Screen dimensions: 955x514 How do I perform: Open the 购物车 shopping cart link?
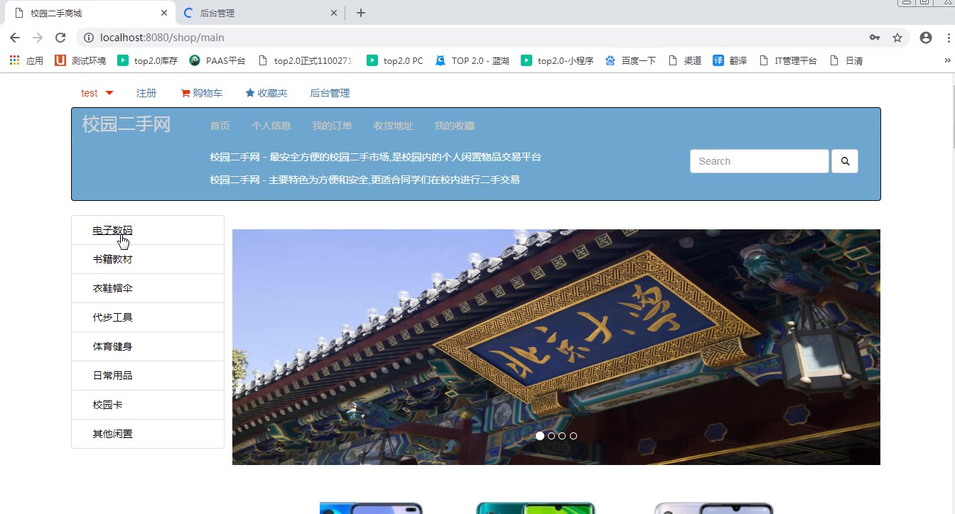click(x=201, y=93)
